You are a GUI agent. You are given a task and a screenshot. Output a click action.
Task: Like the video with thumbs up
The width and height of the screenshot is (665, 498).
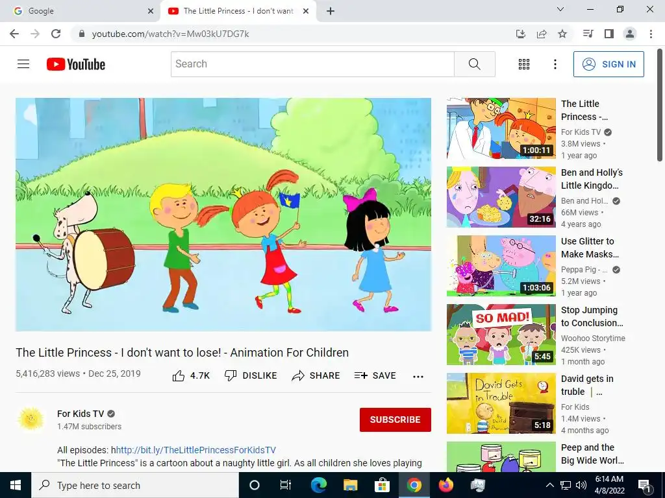tap(191, 375)
